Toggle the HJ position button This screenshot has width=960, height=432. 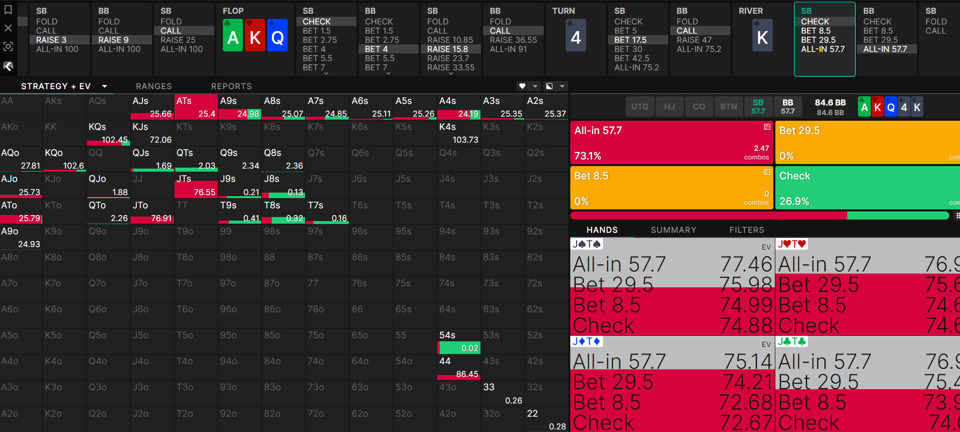click(x=669, y=106)
